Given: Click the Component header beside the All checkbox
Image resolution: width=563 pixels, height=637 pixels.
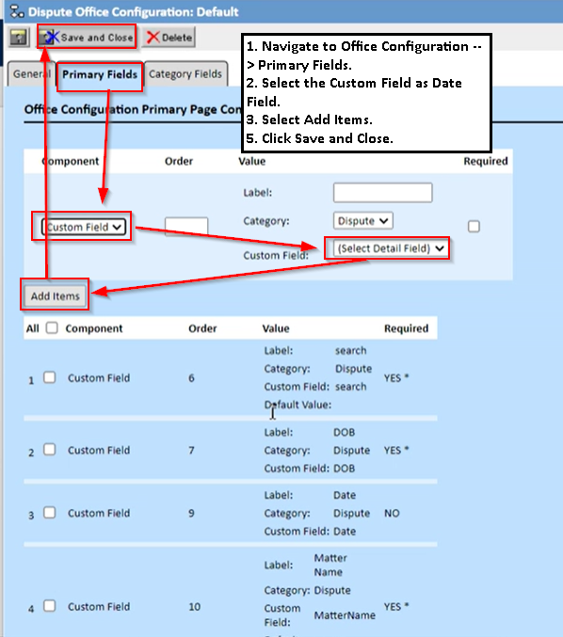Looking at the screenshot, I should (x=94, y=328).
